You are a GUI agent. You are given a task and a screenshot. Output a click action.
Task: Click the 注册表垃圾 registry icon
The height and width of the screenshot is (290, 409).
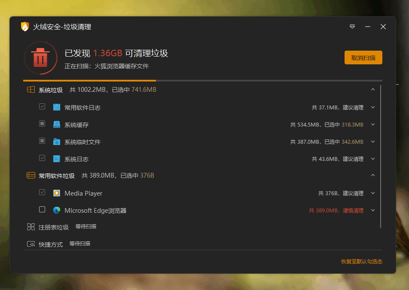click(31, 227)
